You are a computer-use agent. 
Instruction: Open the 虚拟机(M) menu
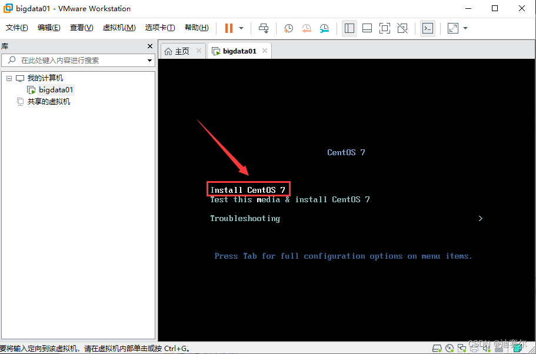(x=119, y=28)
